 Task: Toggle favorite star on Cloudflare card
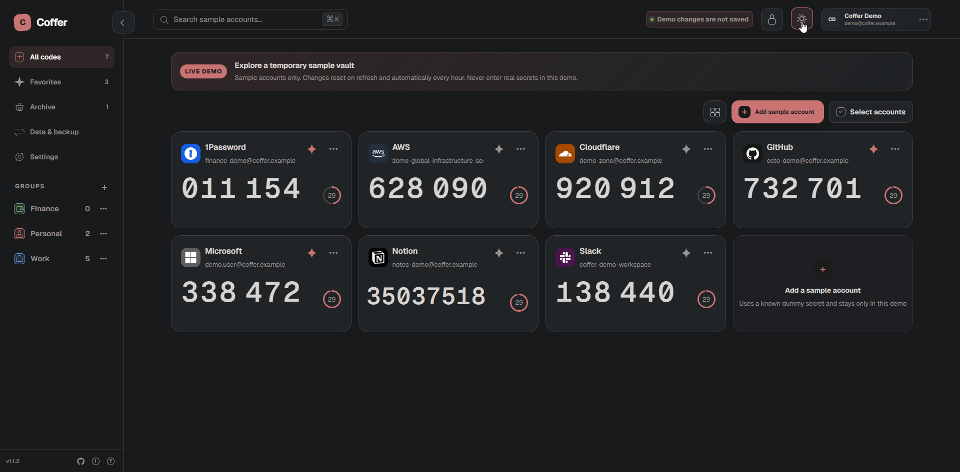(x=686, y=149)
